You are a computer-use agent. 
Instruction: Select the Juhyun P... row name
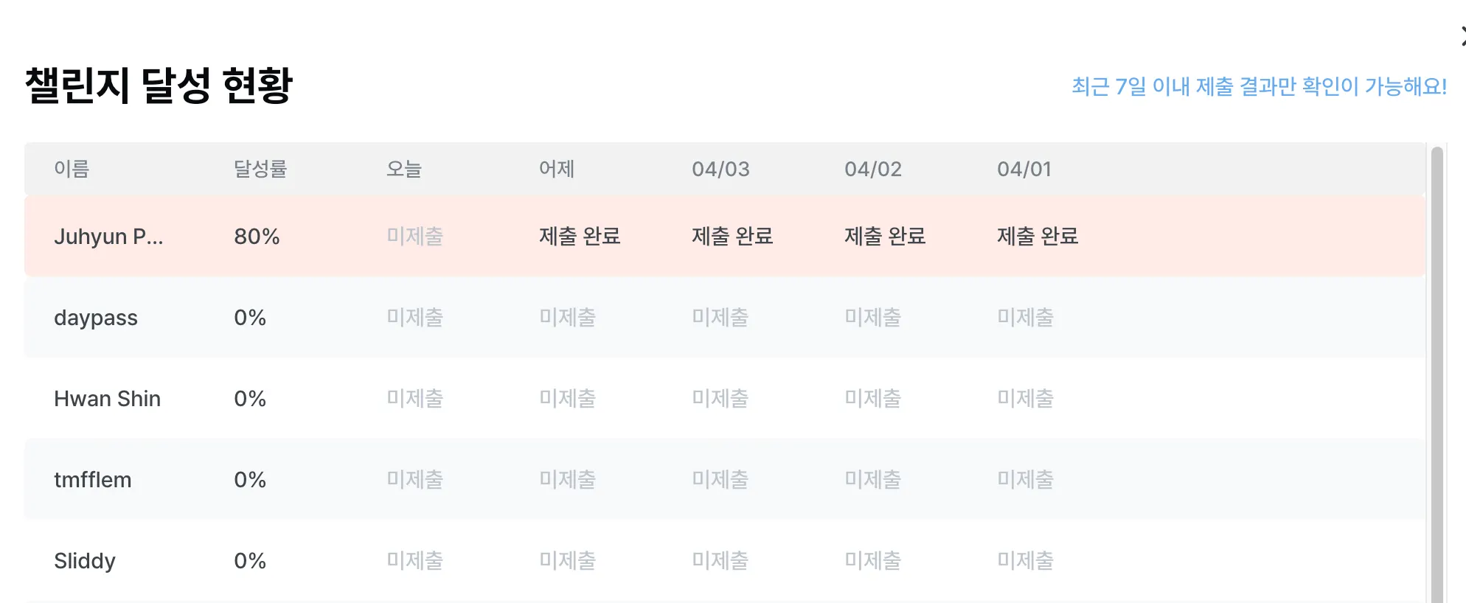click(x=108, y=237)
